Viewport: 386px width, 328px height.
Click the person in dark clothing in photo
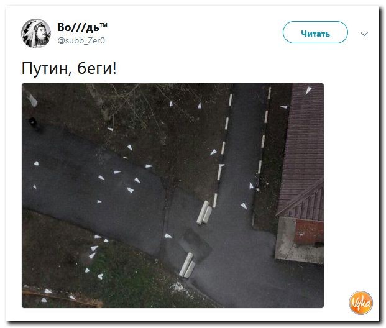33,123
